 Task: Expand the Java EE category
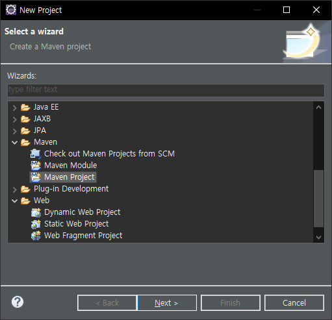pos(14,108)
